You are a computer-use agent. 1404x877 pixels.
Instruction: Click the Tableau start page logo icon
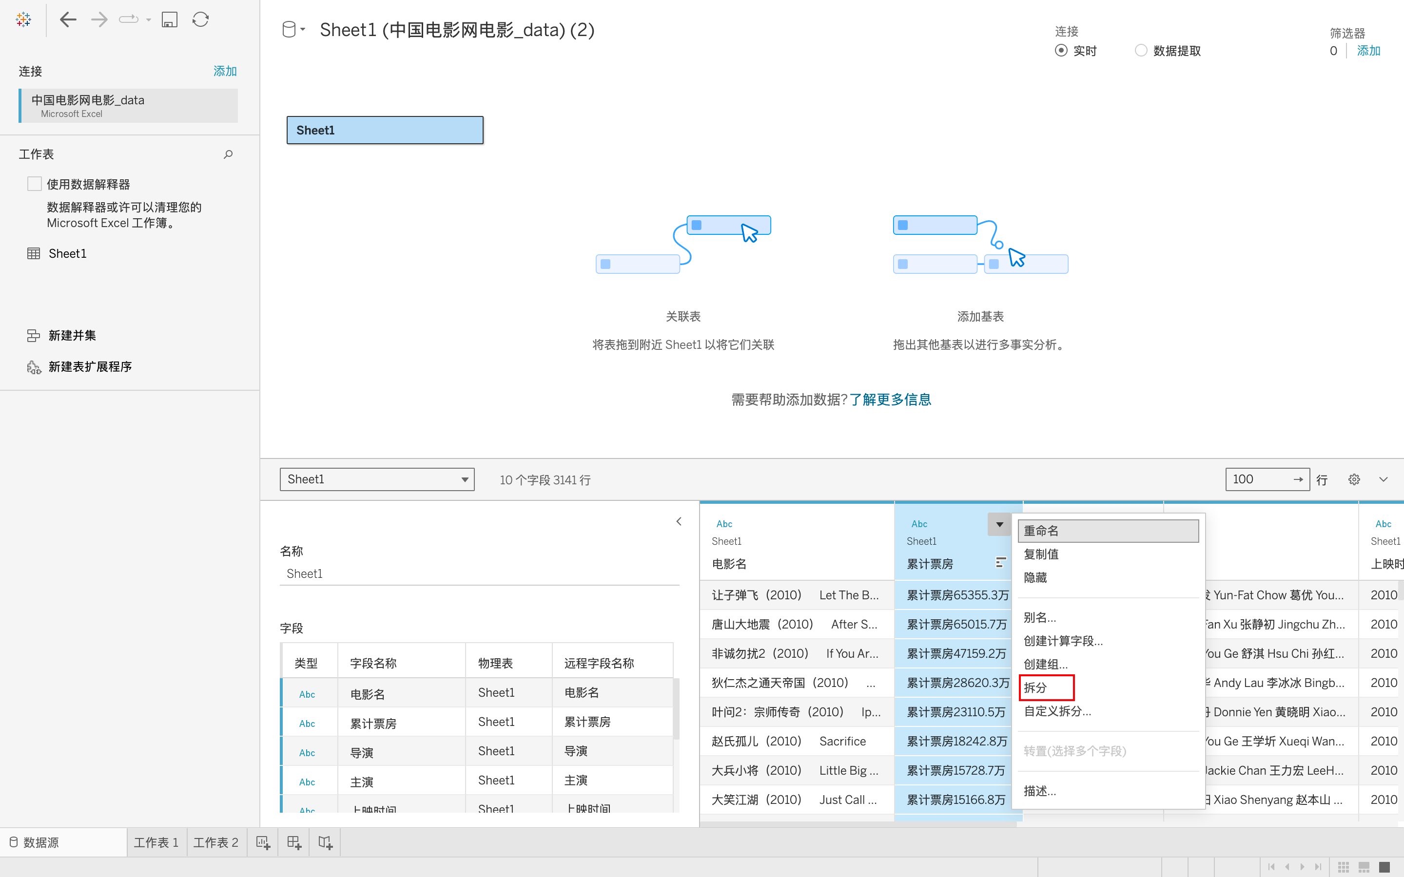point(23,19)
